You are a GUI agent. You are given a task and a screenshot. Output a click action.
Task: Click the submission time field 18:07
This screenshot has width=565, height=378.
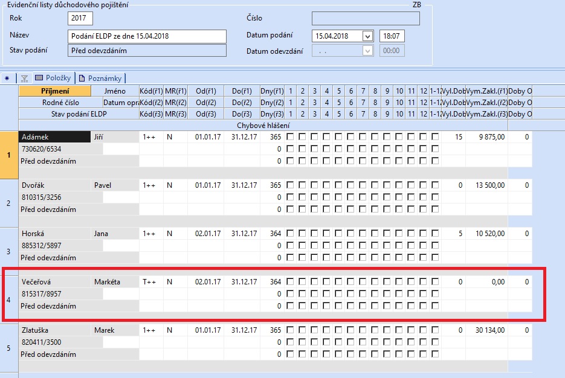(x=392, y=36)
